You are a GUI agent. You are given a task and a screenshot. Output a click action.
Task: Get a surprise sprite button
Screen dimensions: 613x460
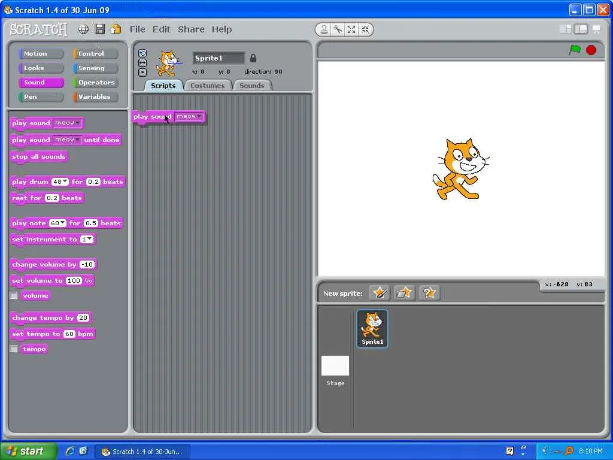[429, 292]
